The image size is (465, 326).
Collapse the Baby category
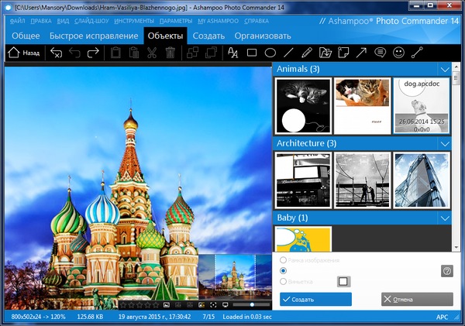pos(445,218)
